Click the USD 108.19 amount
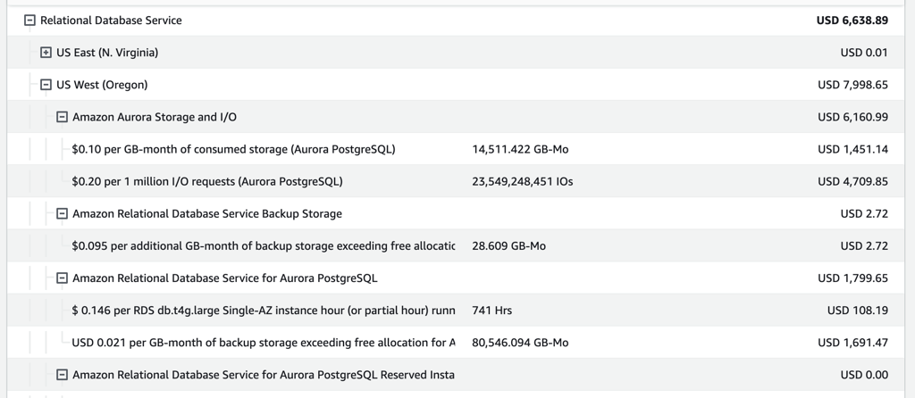This screenshot has width=915, height=398. click(x=858, y=311)
